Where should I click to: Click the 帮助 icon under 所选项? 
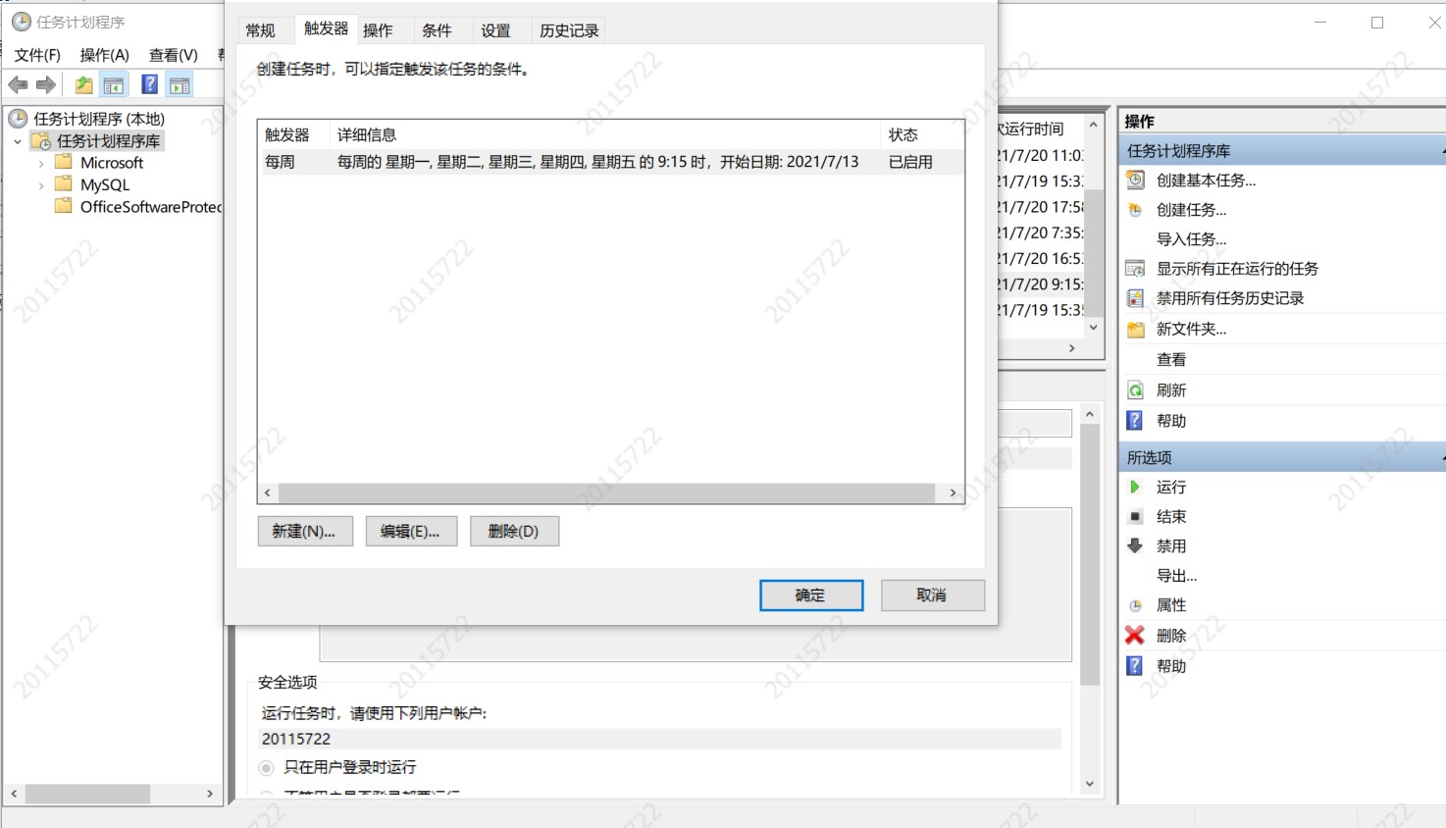tap(1135, 665)
